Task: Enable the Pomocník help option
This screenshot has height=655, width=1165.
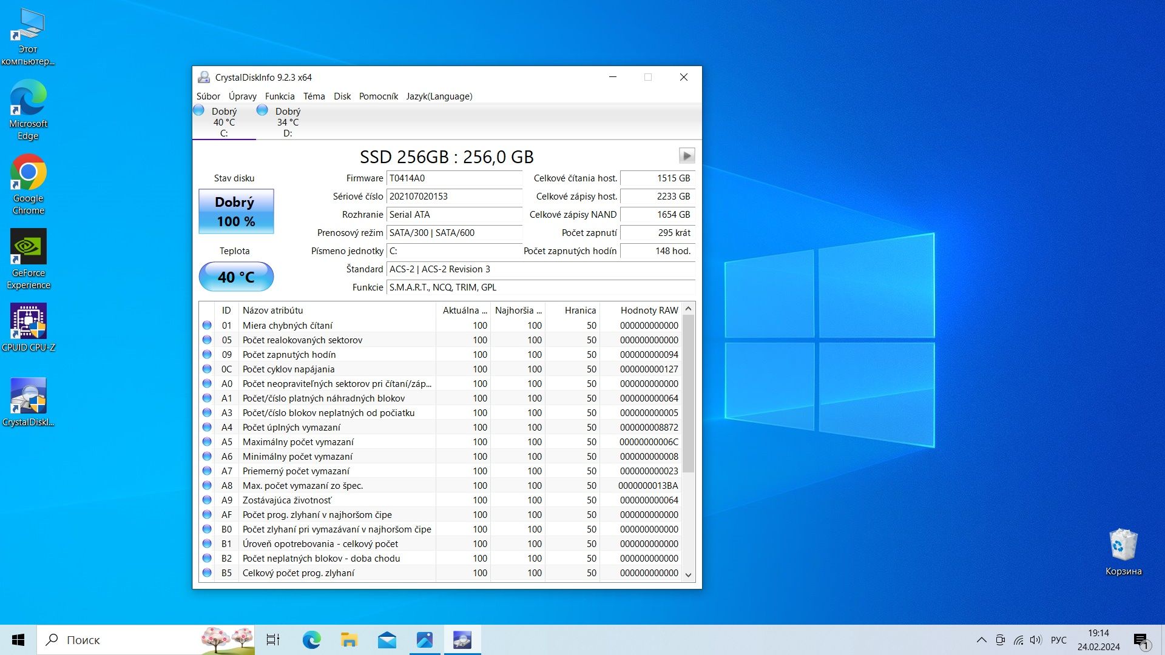Action: point(379,96)
